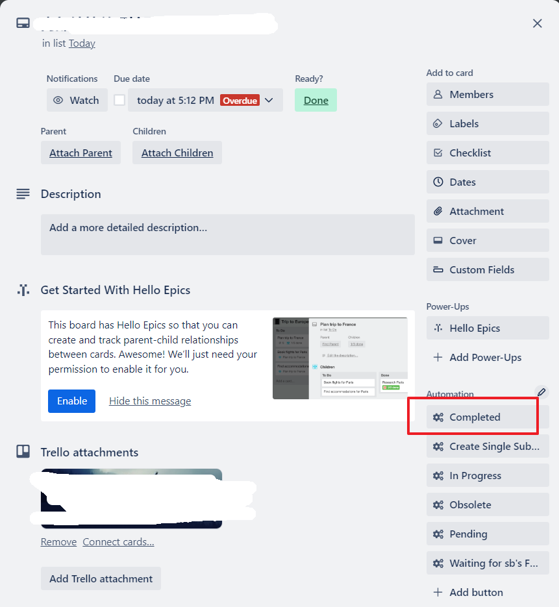The width and height of the screenshot is (559, 607).
Task: Click the plus icon beside Add Power-Ups
Action: 438,357
